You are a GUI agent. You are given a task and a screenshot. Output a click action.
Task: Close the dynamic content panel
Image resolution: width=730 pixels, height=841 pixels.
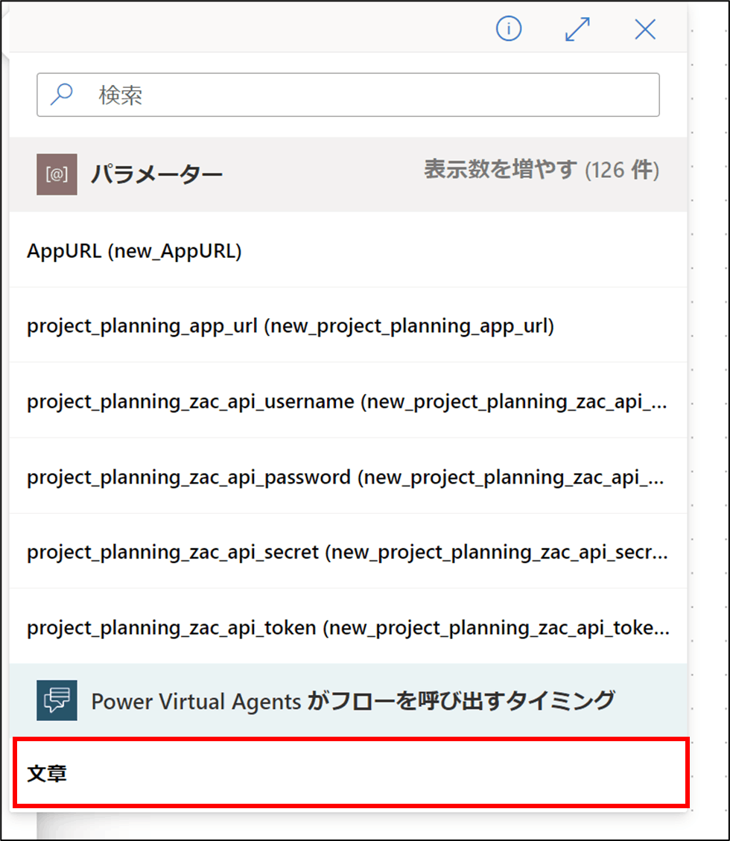coord(645,29)
